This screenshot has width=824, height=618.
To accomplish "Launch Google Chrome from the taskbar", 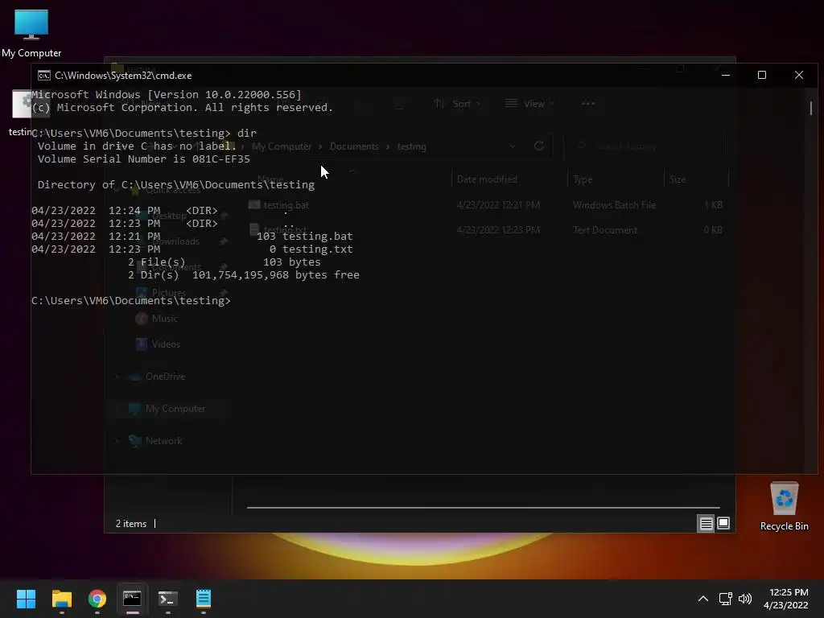I will pos(97,599).
